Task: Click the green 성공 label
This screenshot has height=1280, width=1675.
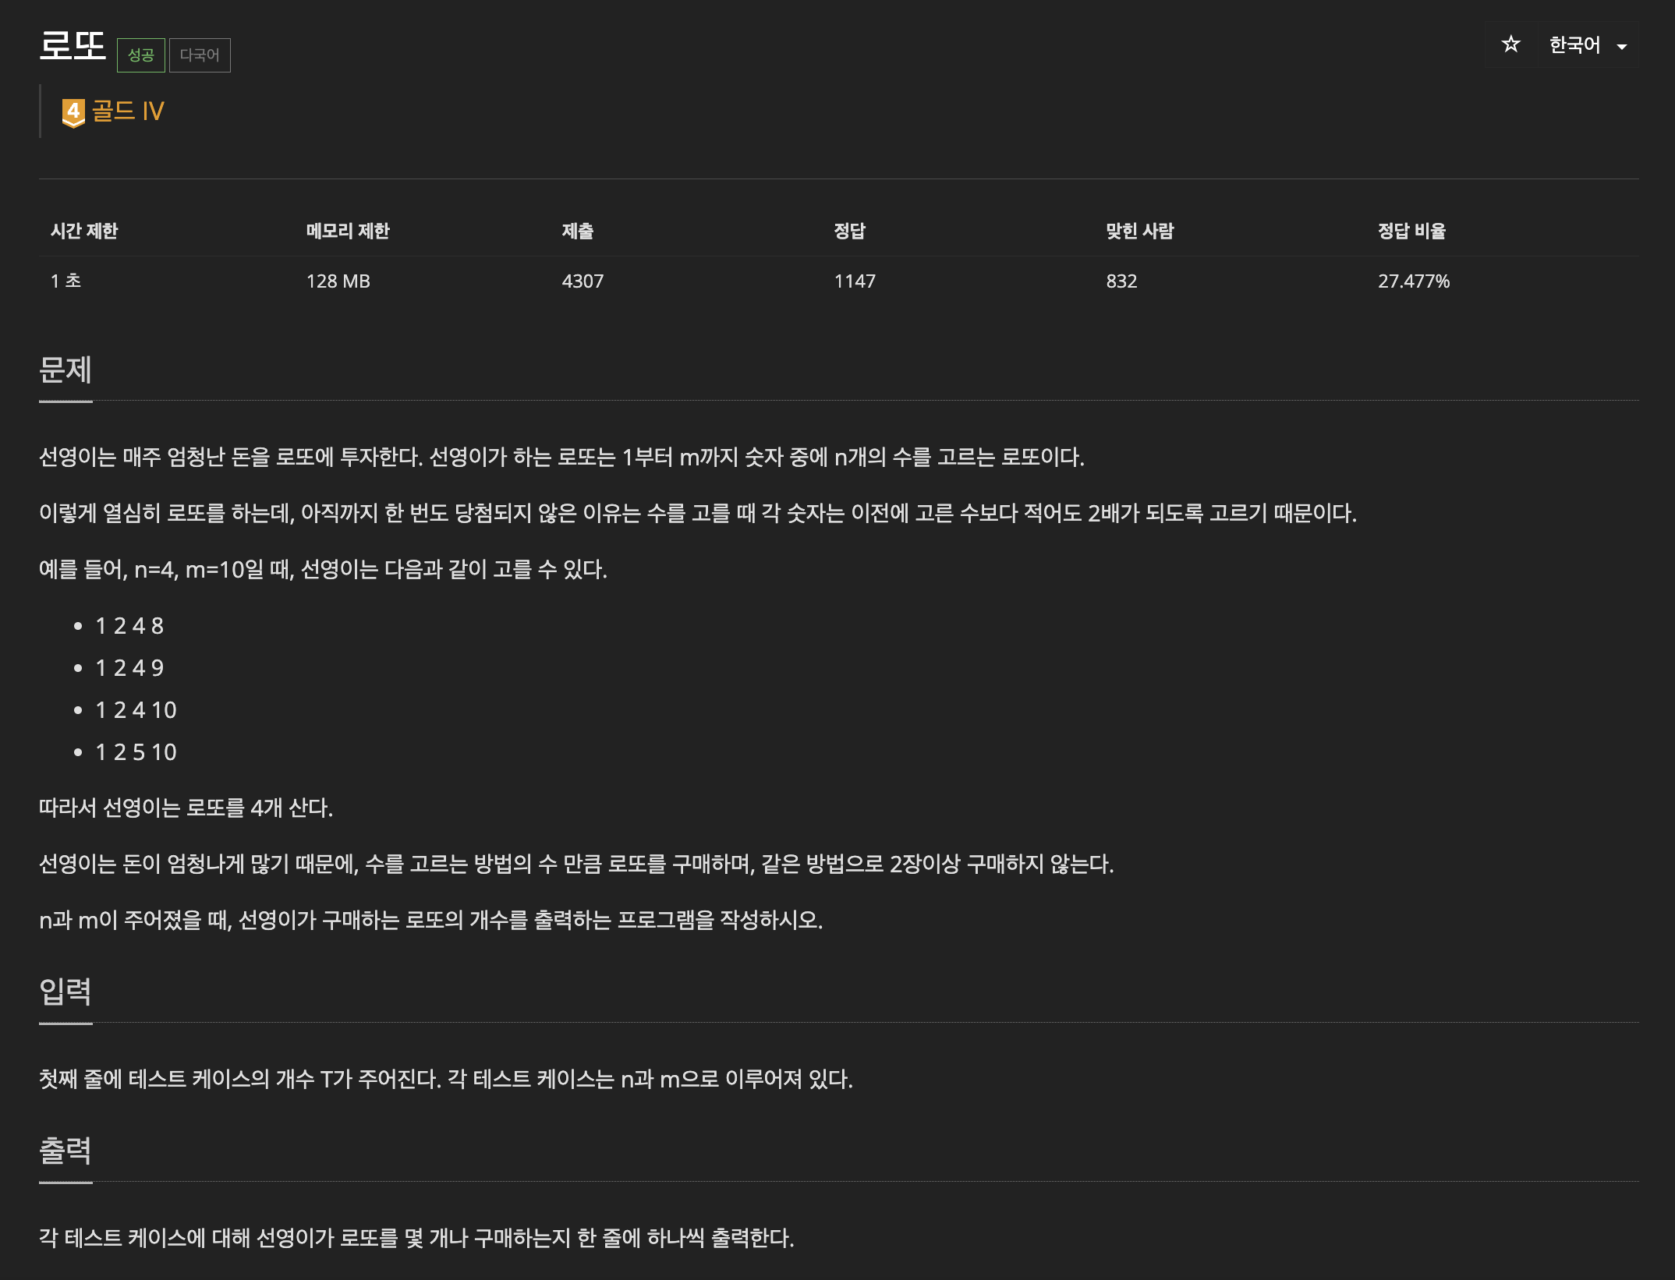Action: (140, 55)
